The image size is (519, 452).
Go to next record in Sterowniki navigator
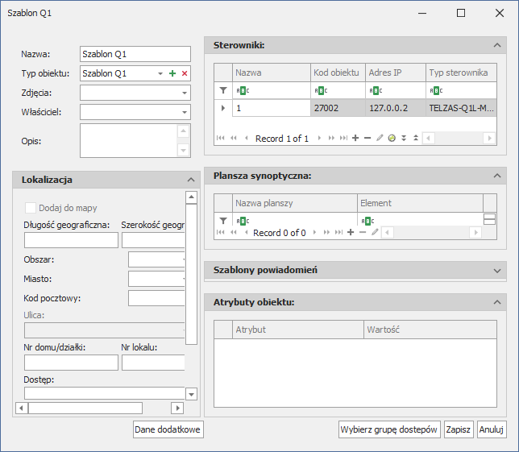pyautogui.click(x=319, y=138)
